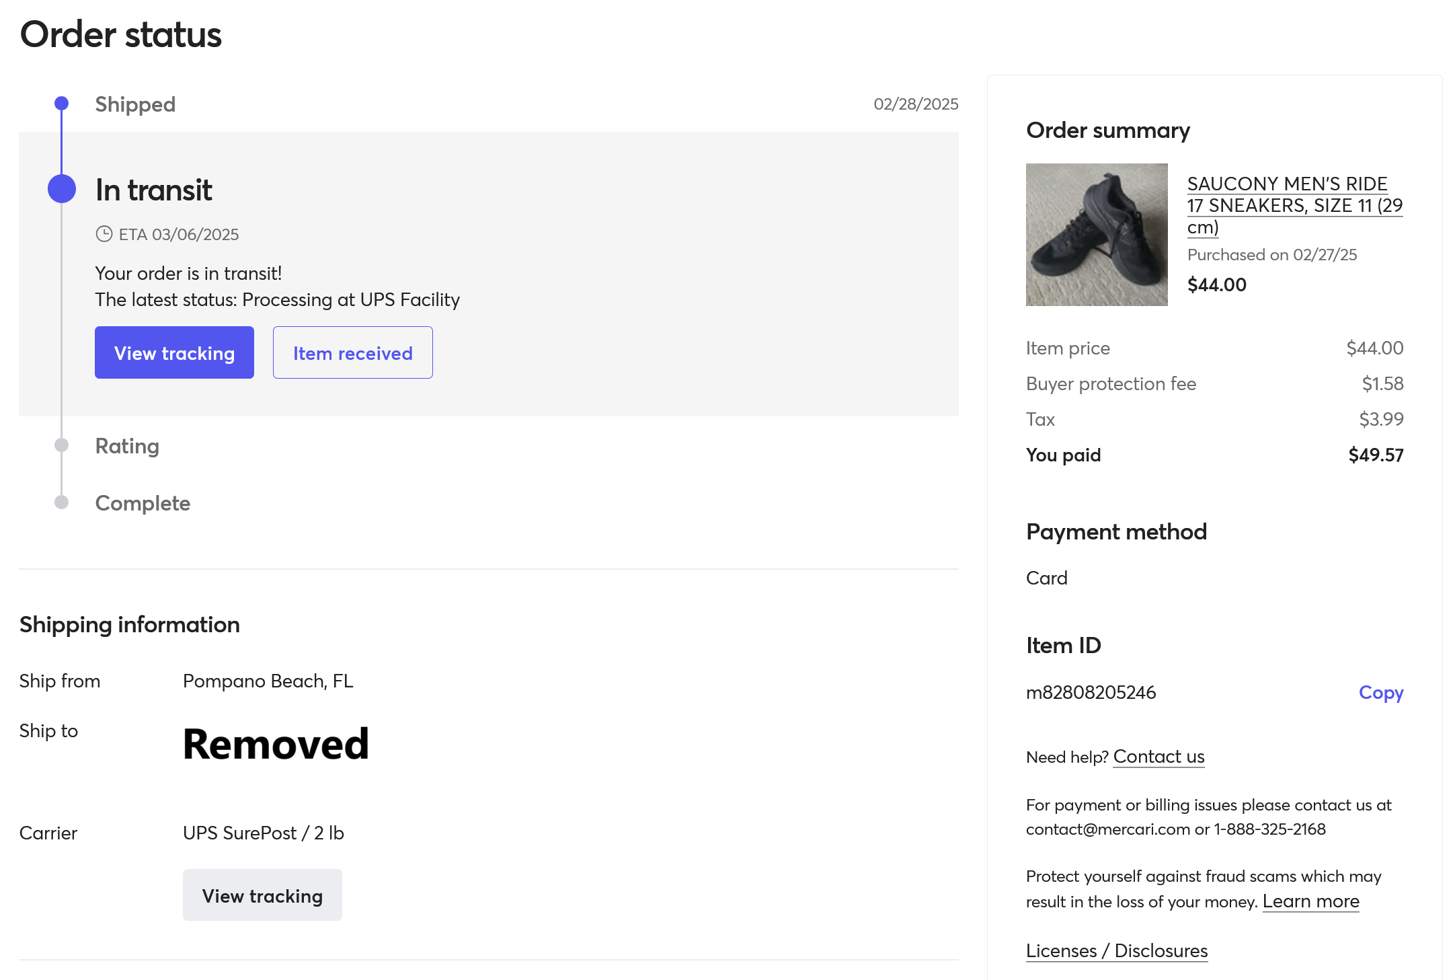This screenshot has width=1453, height=980.
Task: Click the blue View tracking button
Action: click(174, 352)
